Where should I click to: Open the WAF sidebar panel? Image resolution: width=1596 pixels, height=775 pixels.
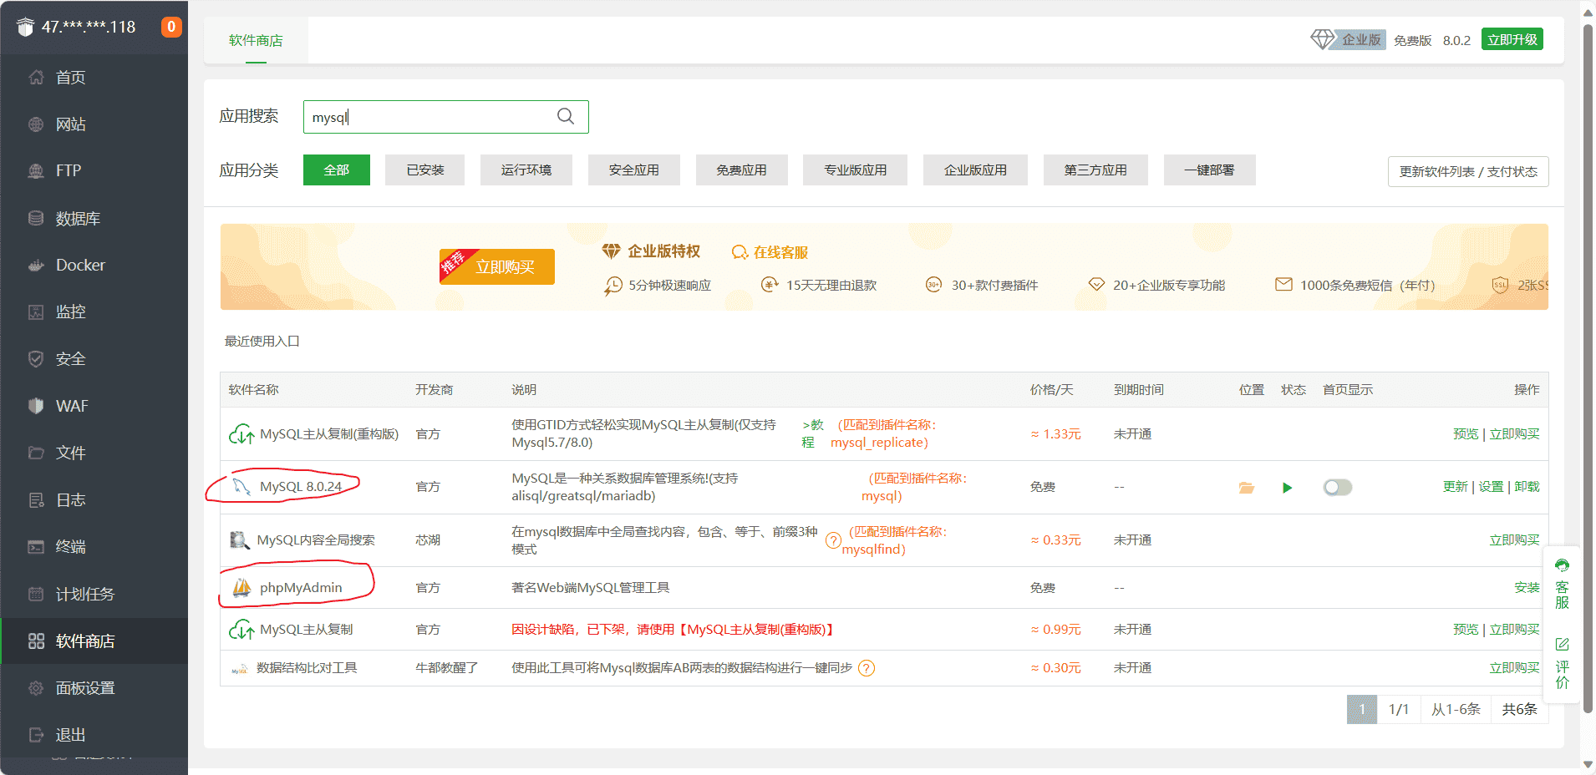click(x=71, y=405)
